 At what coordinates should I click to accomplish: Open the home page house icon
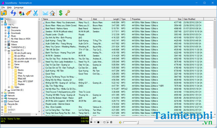pos(52,13)
